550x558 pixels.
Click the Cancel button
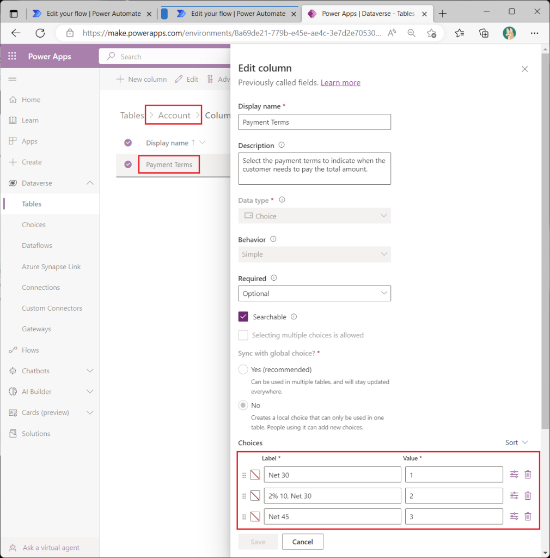(303, 542)
